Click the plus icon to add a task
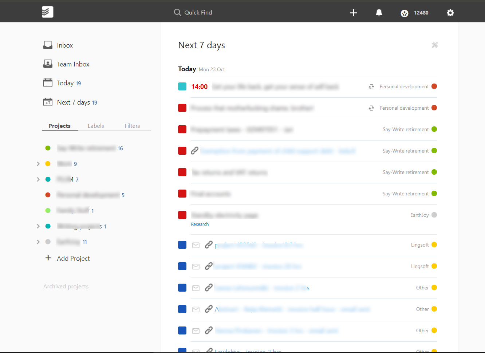This screenshot has width=485, height=353. click(353, 13)
